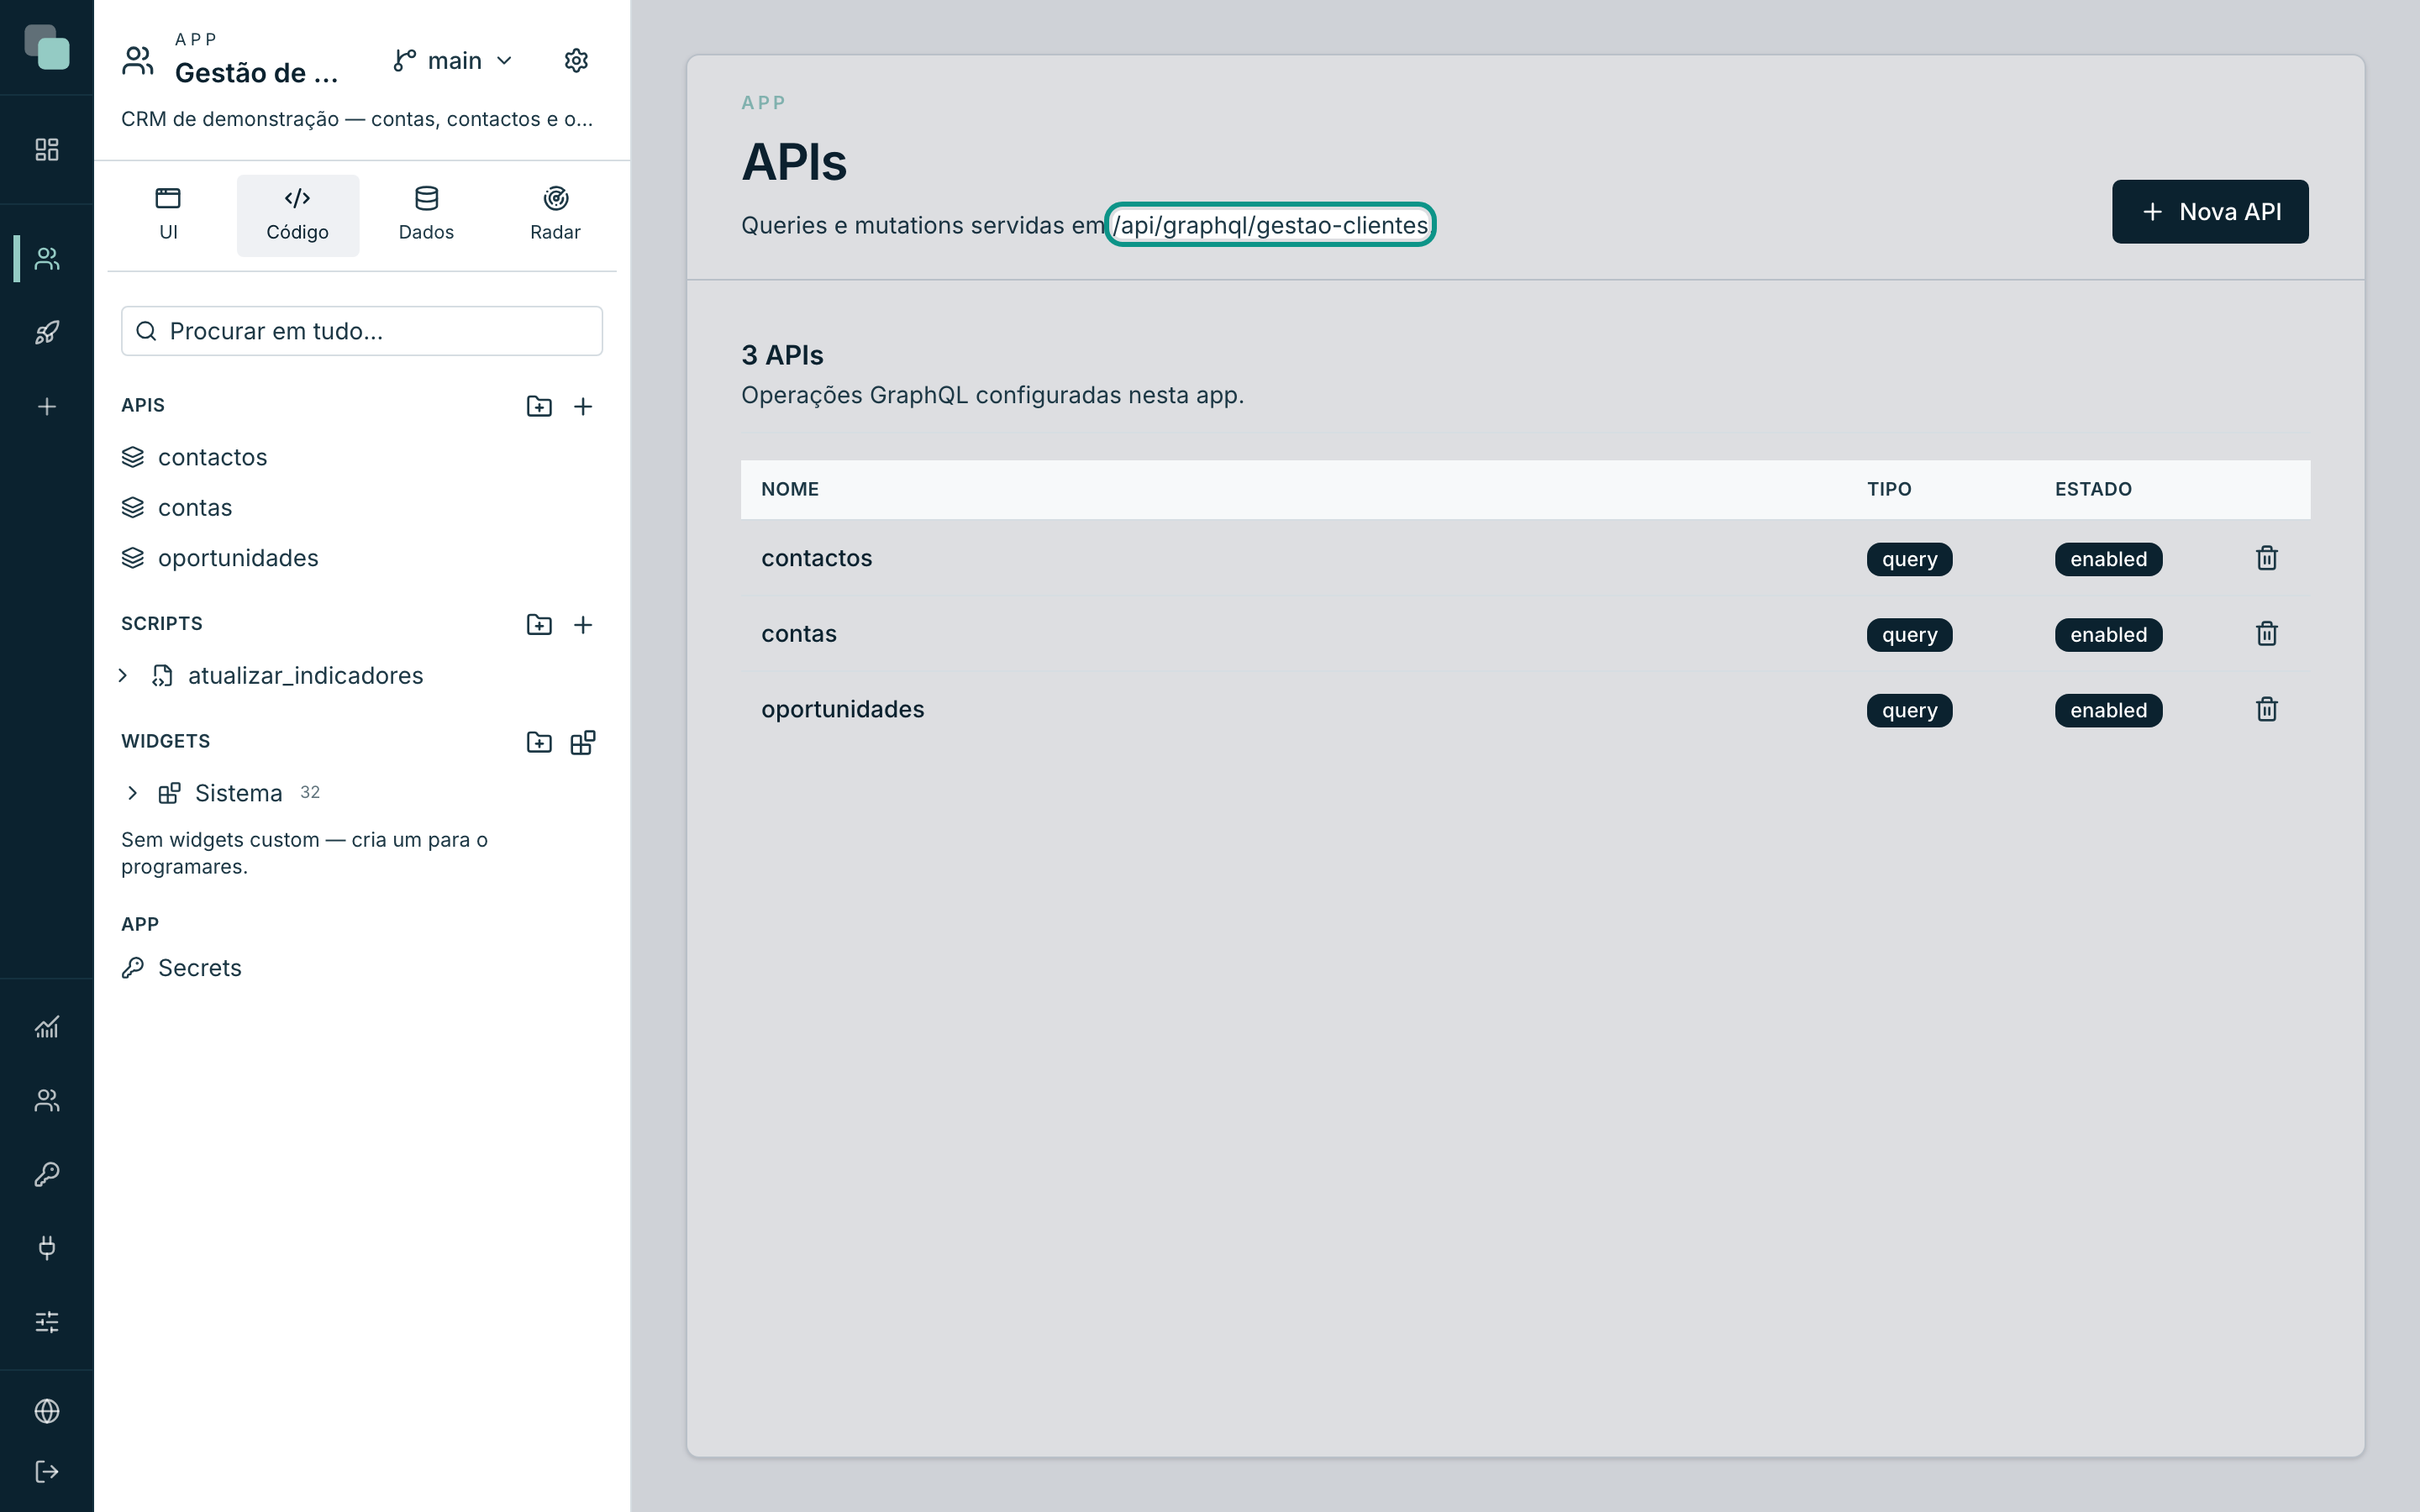Click the TIPO column header
Viewport: 2420px width, 1512px height.
click(1889, 489)
